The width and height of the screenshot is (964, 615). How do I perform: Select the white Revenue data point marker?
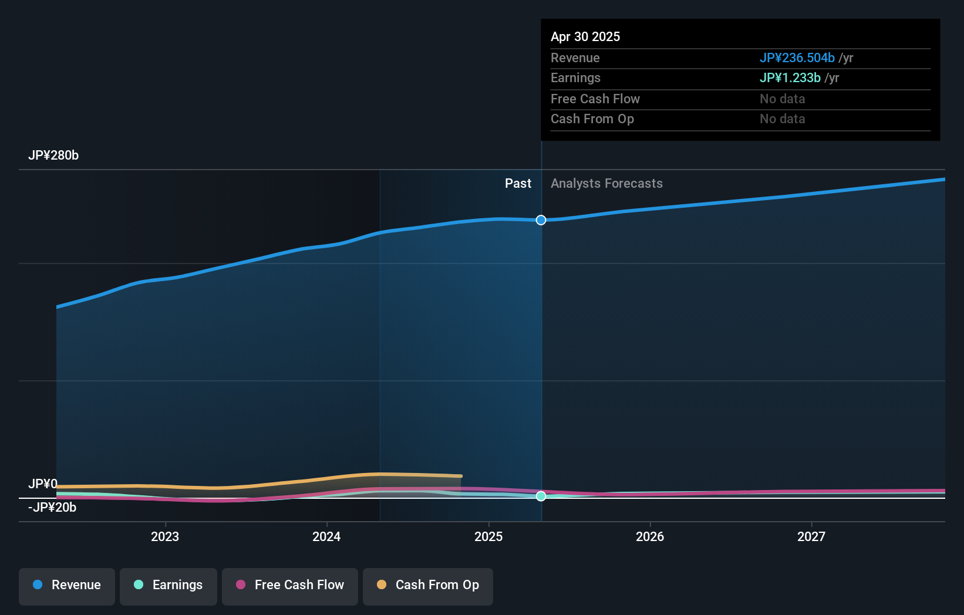[541, 220]
